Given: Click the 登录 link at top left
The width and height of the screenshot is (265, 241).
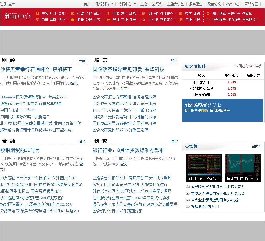Looking at the screenshot, I should click(12, 4).
